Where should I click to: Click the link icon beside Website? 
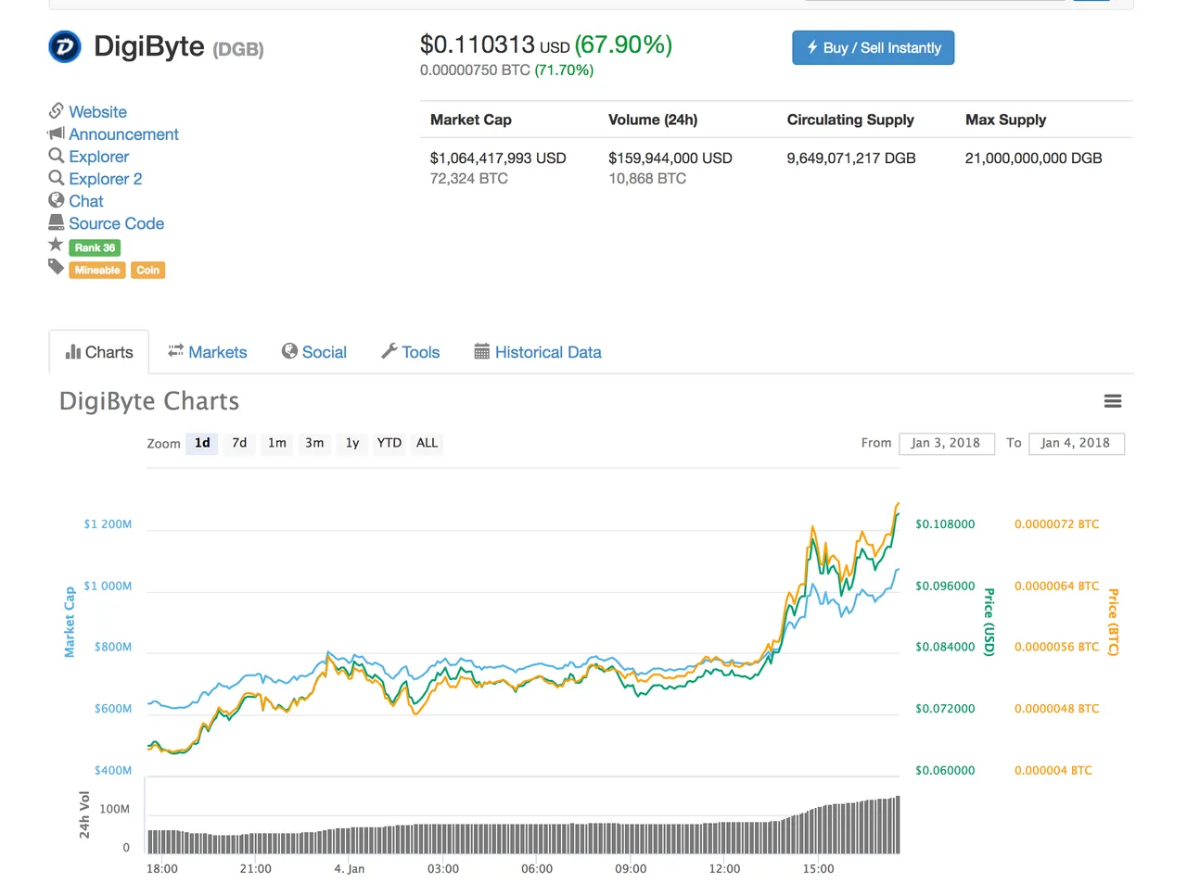[57, 110]
